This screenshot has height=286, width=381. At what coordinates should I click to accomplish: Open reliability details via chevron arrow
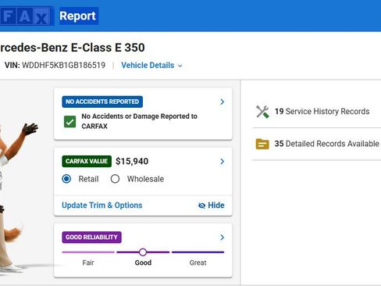pos(222,238)
